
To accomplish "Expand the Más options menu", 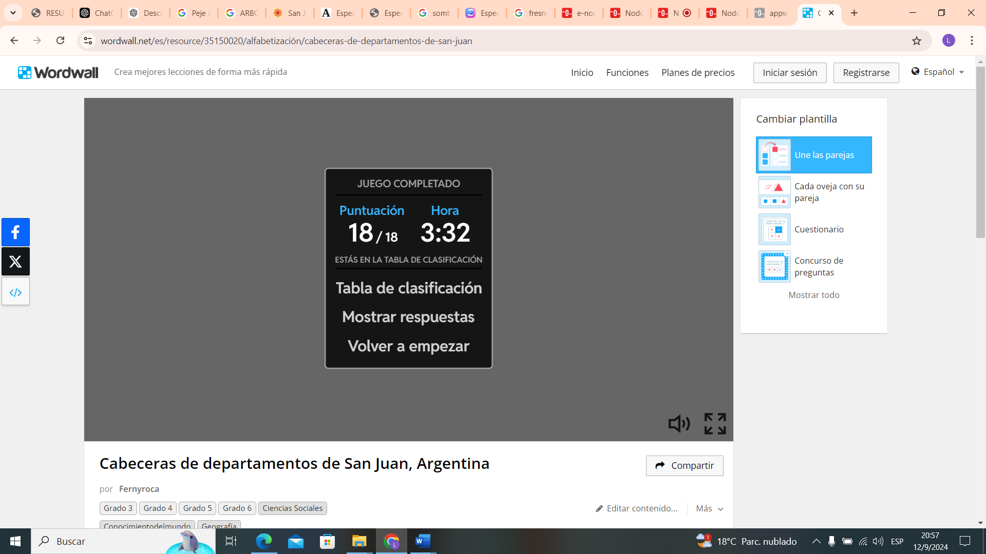I will [x=709, y=508].
